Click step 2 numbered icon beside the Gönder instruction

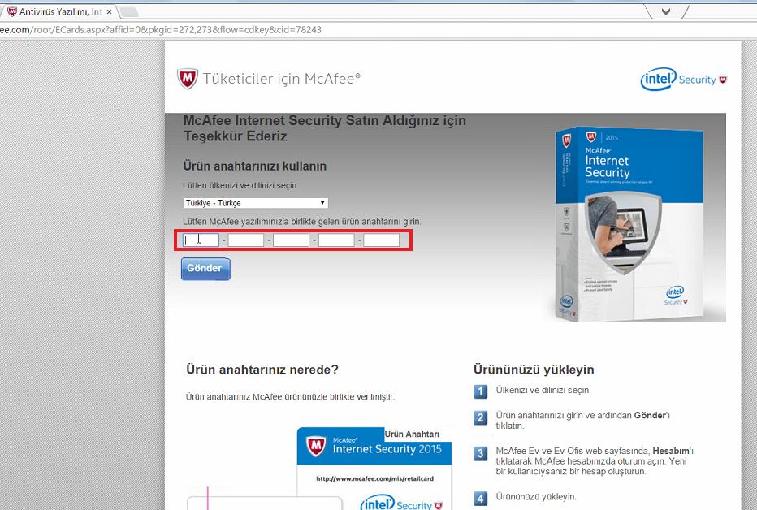coord(479,419)
